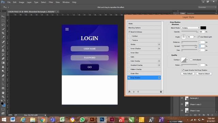Click the Angle dial control

(184, 37)
